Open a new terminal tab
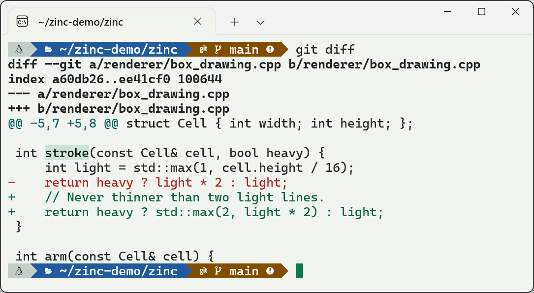Image resolution: width=534 pixels, height=293 pixels. tap(235, 22)
